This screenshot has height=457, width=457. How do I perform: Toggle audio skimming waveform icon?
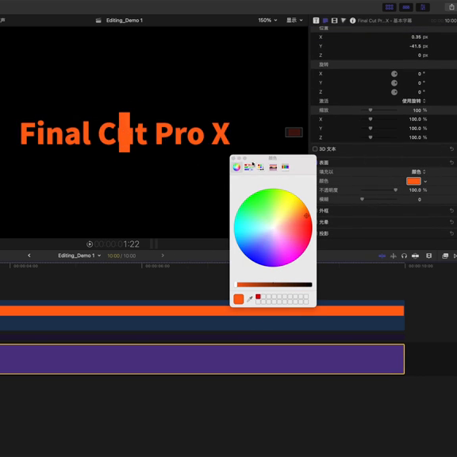click(394, 256)
